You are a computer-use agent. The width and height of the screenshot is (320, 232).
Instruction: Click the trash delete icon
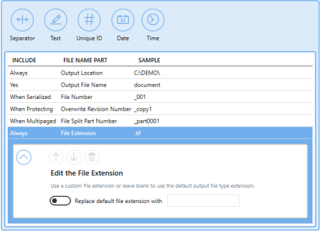pos(92,157)
